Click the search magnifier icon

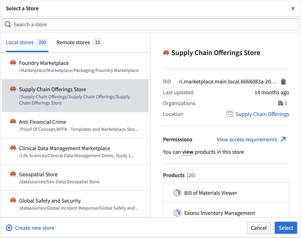click(x=8, y=25)
